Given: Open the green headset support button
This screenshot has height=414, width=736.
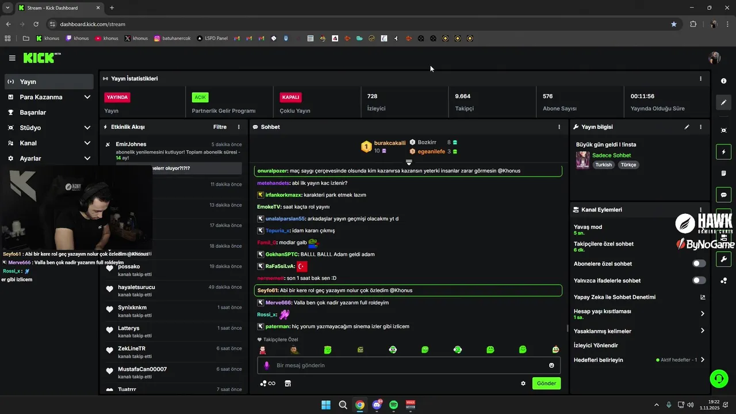Looking at the screenshot, I should click(x=719, y=378).
